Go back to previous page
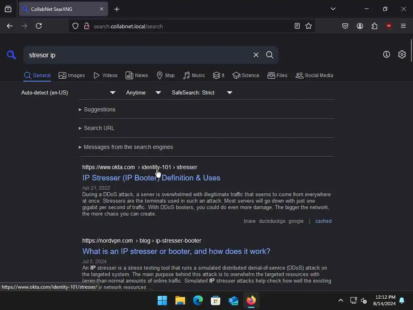The image size is (413, 310). pos(10,26)
